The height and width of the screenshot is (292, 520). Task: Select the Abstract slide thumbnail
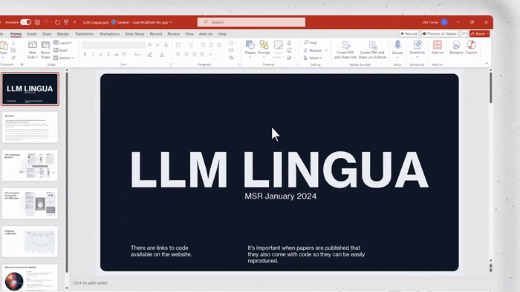(x=30, y=127)
